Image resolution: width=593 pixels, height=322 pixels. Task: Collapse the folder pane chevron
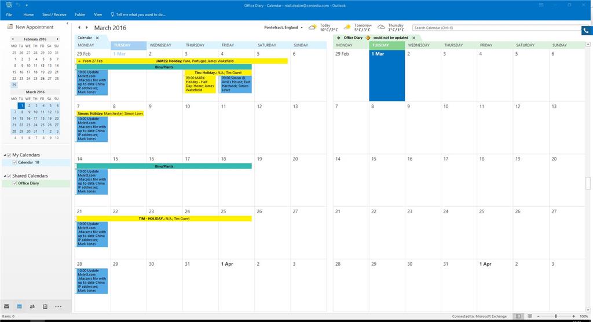pyautogui.click(x=67, y=24)
